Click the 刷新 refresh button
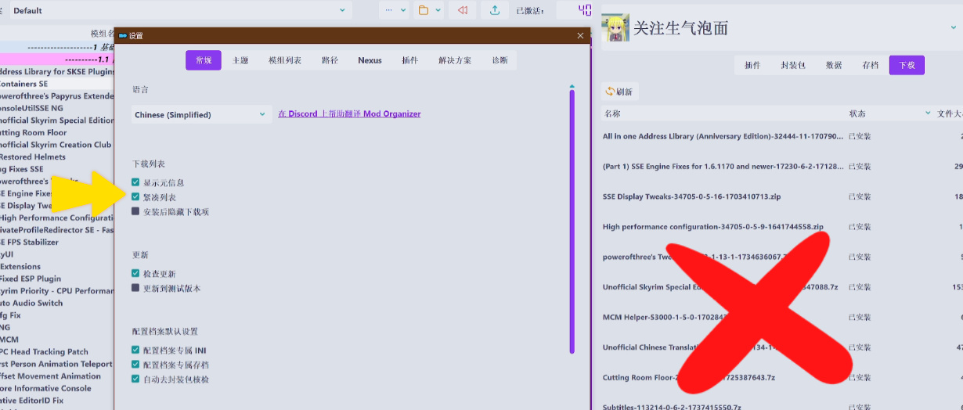The width and height of the screenshot is (963, 410). 619,92
